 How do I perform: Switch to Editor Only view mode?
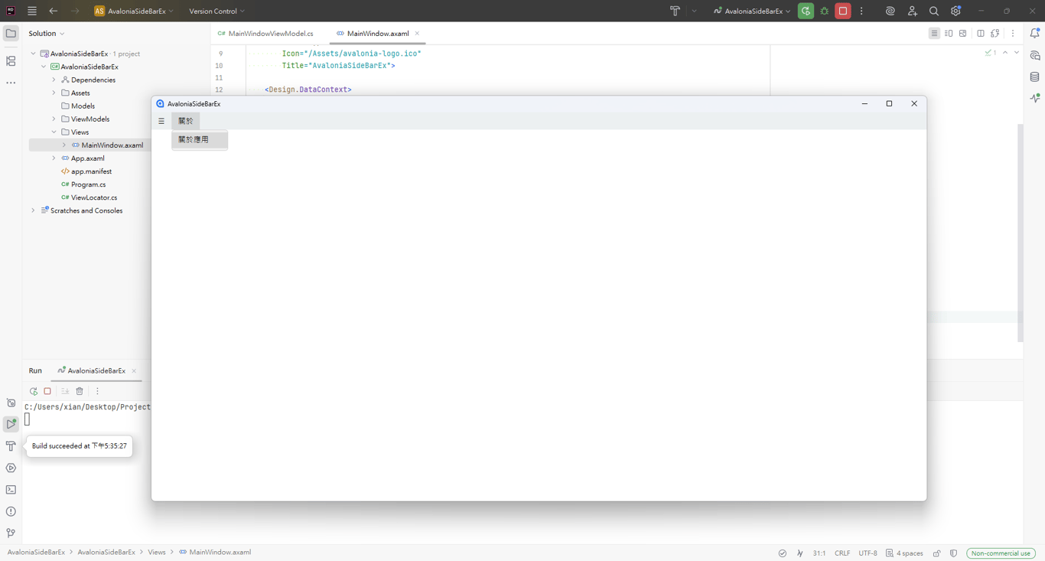click(x=934, y=34)
